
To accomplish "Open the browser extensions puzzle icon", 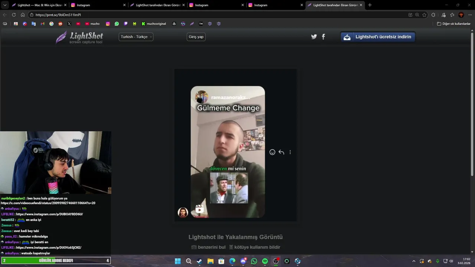I will click(x=433, y=15).
